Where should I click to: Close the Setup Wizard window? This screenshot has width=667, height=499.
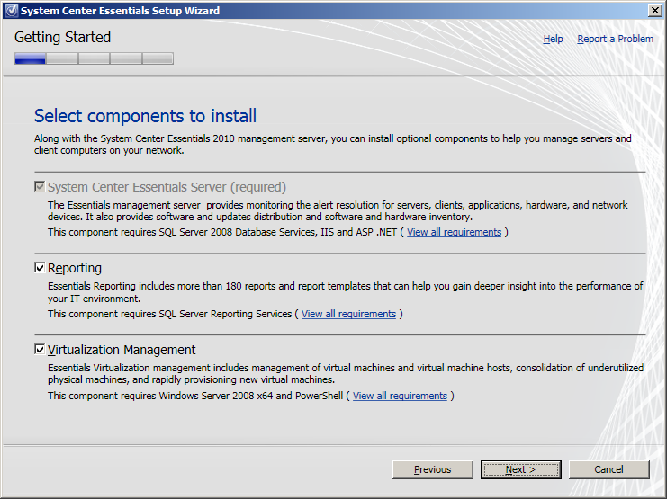pyautogui.click(x=654, y=11)
